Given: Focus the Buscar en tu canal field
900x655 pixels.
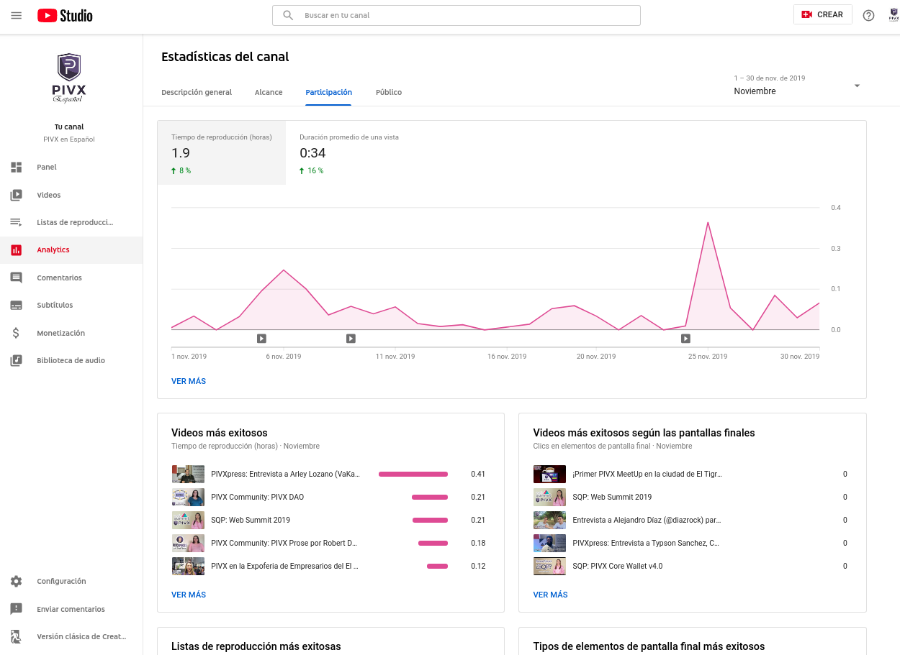Looking at the screenshot, I should point(456,15).
